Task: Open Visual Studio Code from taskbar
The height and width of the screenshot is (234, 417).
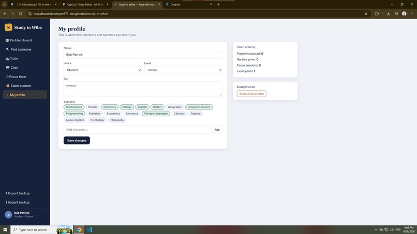Action: click(90, 230)
